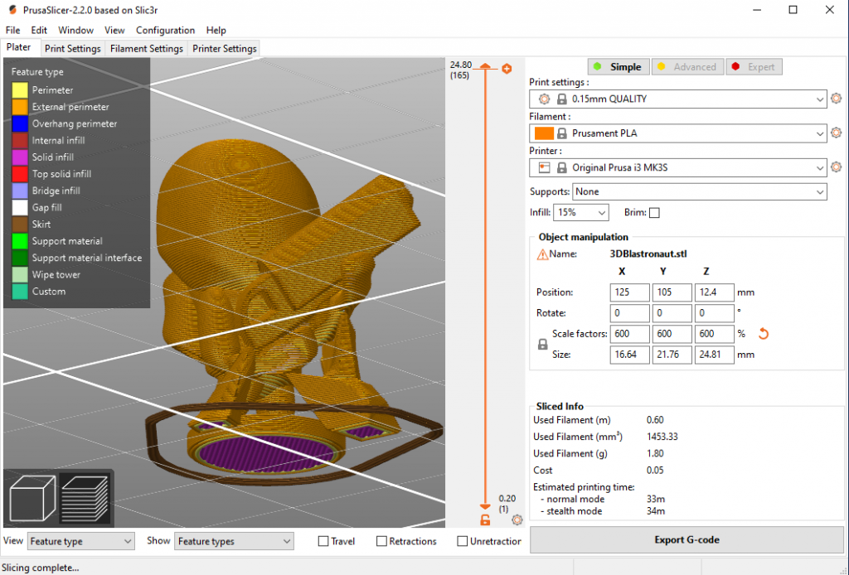Open the View dropdown showing Feature type
Screen dimensions: 849x575
[80, 541]
